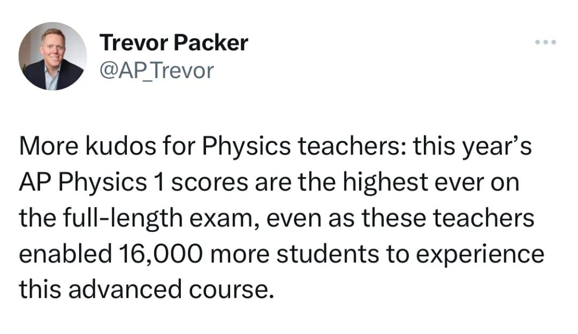Select the tweet text beginning 'More kudos'
Screen dimensions: 578x334
tap(282, 217)
